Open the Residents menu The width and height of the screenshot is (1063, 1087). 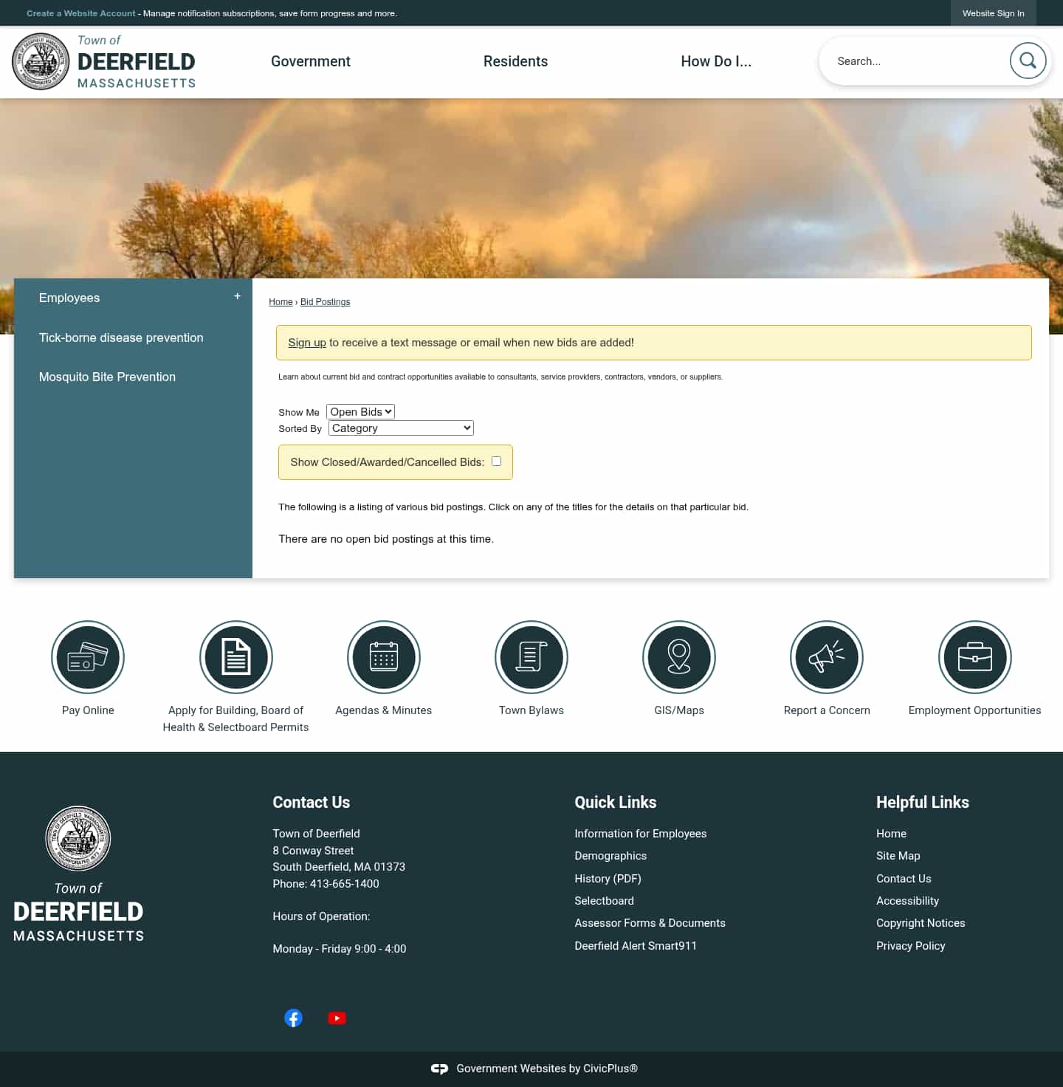pos(515,61)
